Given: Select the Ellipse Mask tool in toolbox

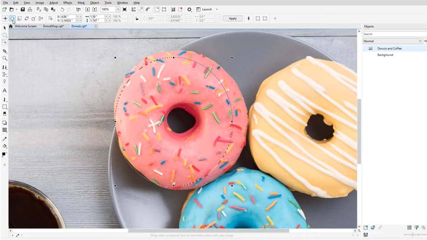Looking at the screenshot, I should 5,35.
